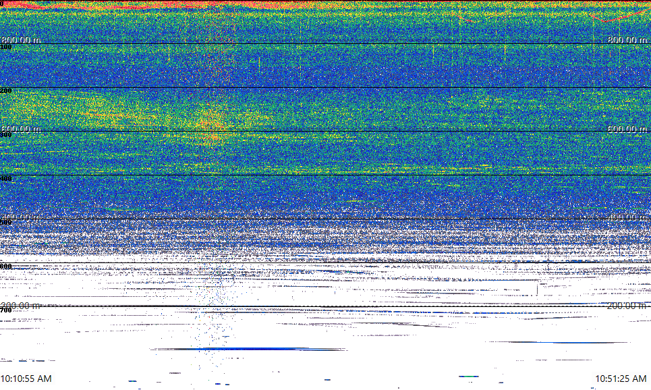Pick the 400.00 m label on left edge
The width and height of the screenshot is (651, 390).
pyautogui.click(x=21, y=217)
